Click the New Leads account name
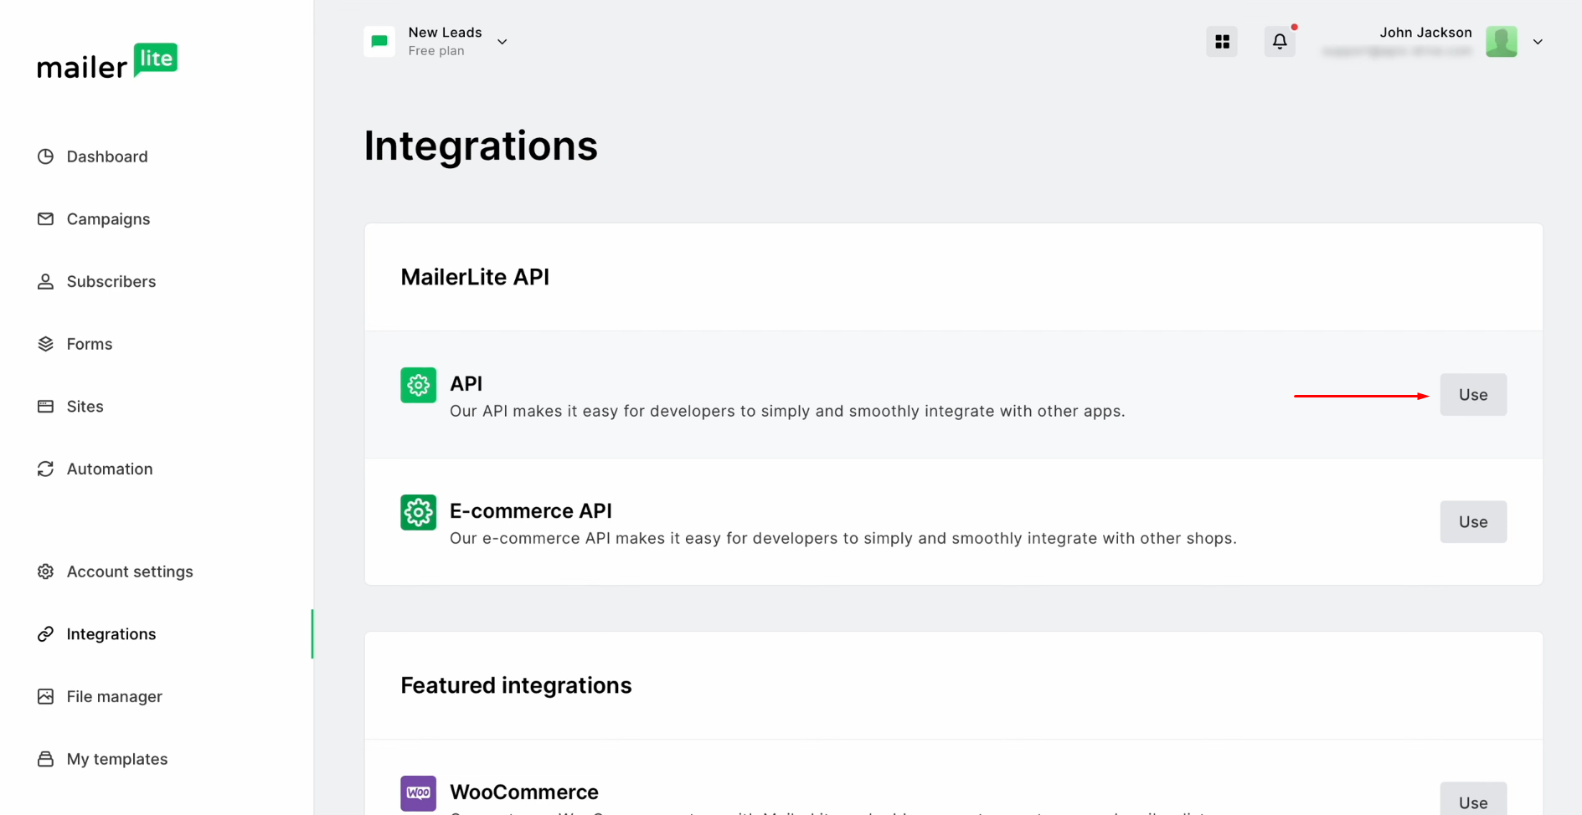The width and height of the screenshot is (1582, 815). click(445, 33)
